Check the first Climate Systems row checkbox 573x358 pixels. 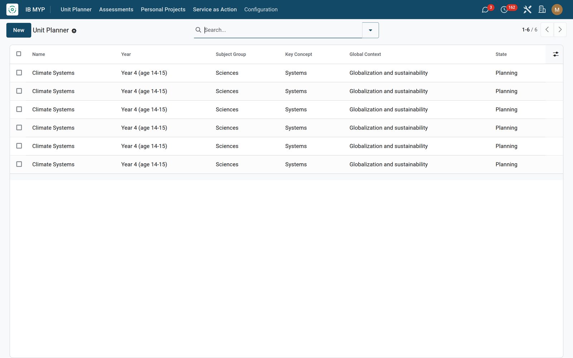click(x=19, y=73)
